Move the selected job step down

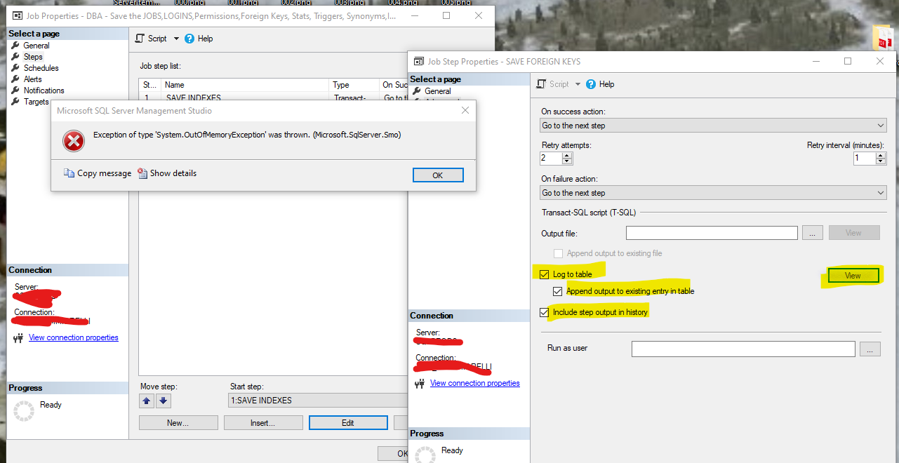pos(164,401)
